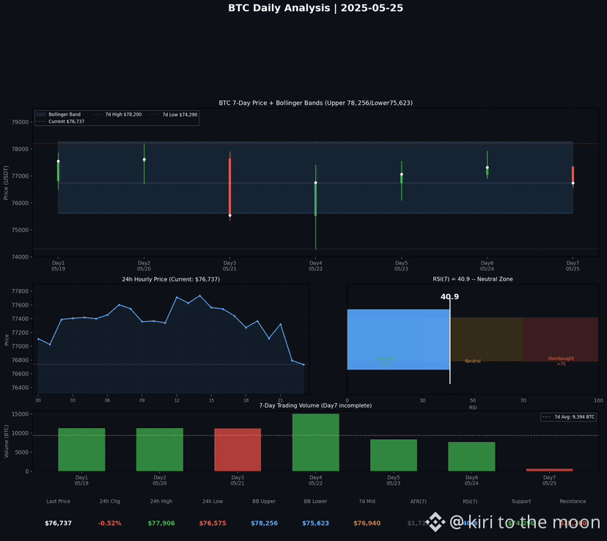Click the -0.52% 24h change value

click(x=109, y=523)
